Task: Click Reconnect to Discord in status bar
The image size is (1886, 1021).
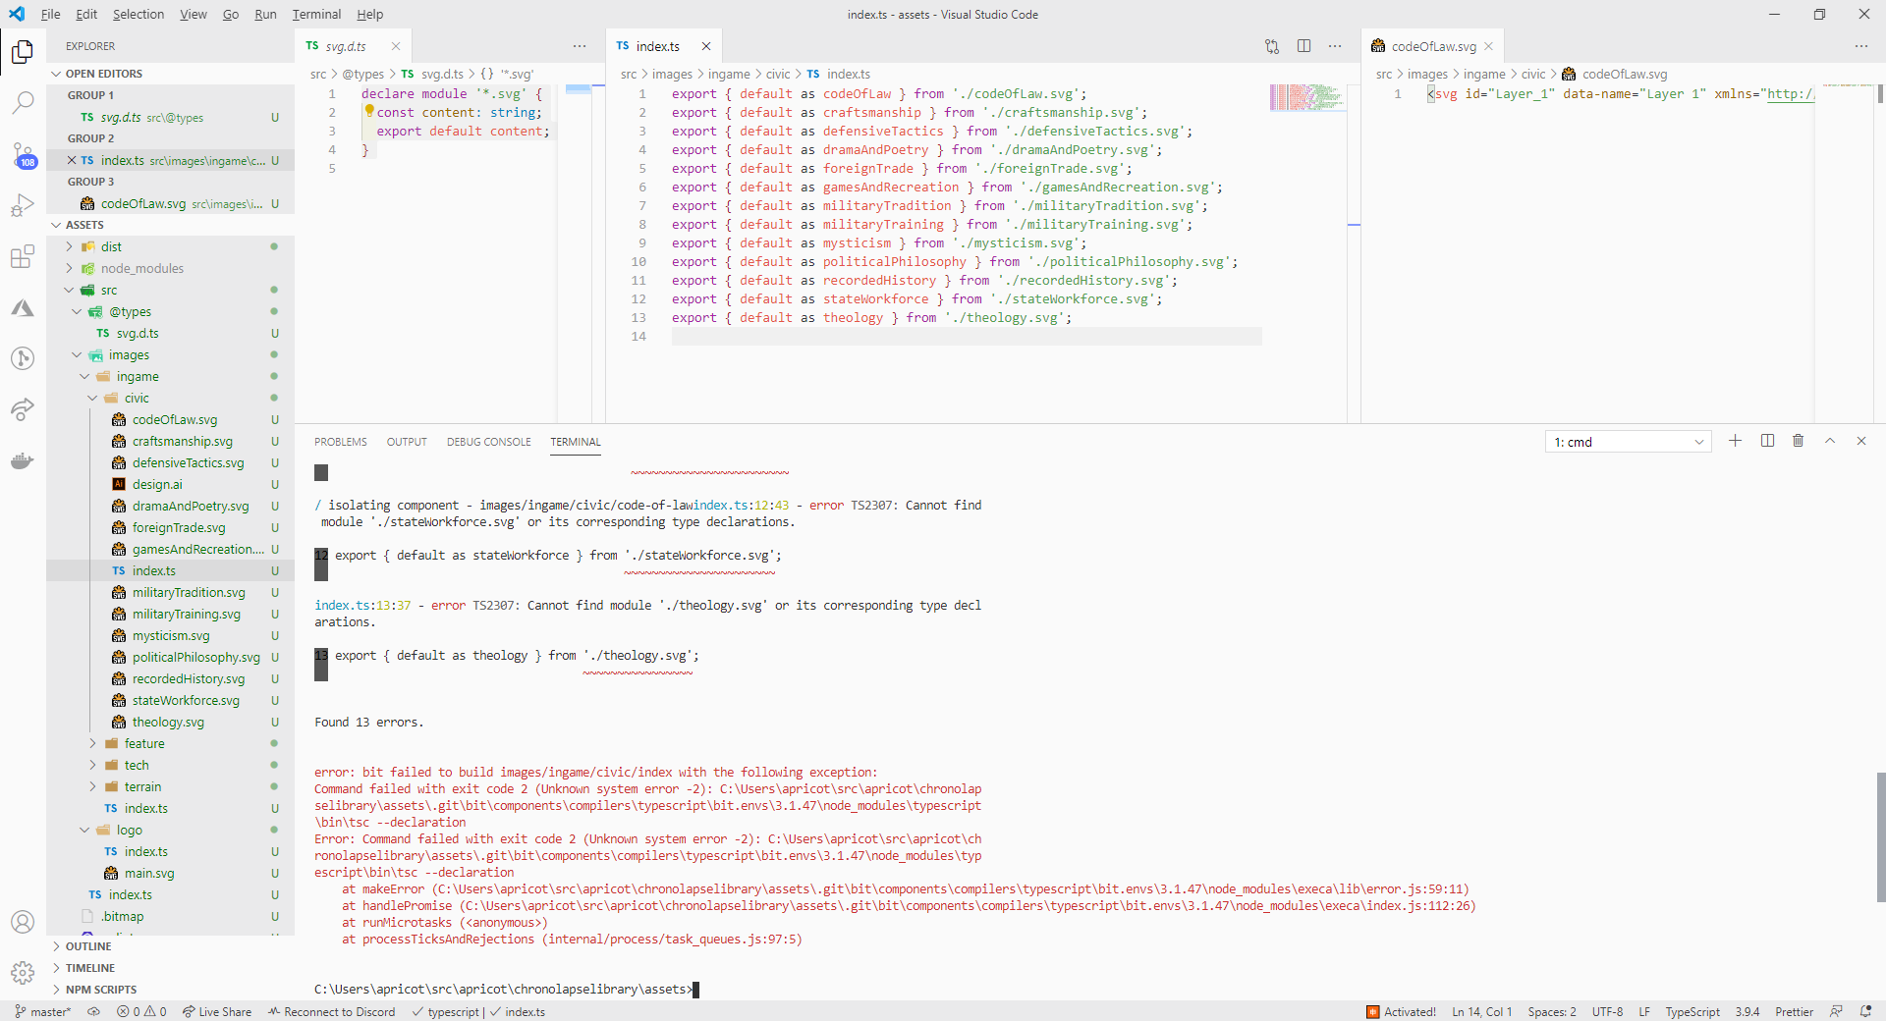Action: tap(331, 1011)
